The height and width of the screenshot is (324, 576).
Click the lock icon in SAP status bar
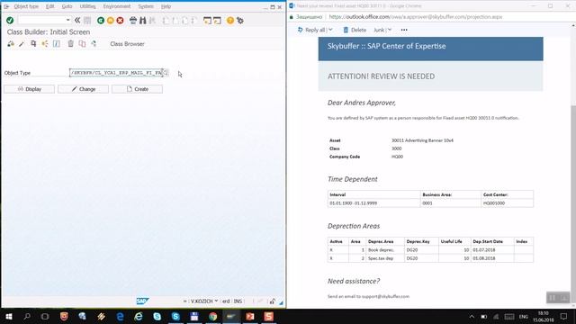(x=272, y=301)
